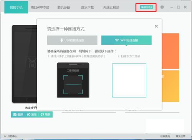This screenshot has width=192, height=140.
Task: Maximize the application window
Action: 179,7
